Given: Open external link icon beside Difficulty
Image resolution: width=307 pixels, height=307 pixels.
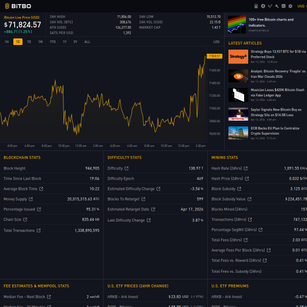Looking at the screenshot, I should pyautogui.click(x=126, y=168).
